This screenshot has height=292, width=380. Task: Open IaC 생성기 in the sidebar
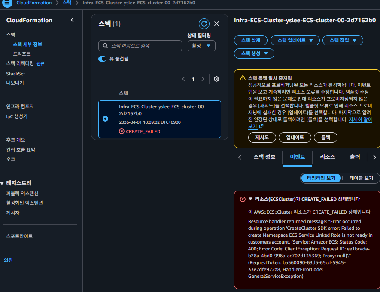click(x=17, y=116)
